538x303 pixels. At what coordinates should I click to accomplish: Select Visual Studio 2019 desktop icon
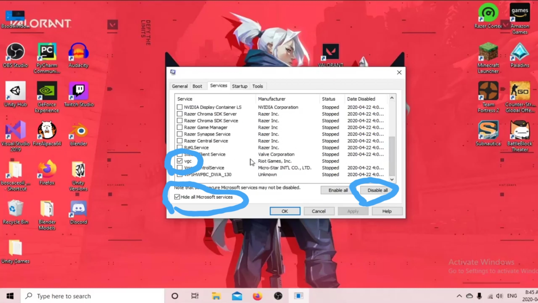15,137
